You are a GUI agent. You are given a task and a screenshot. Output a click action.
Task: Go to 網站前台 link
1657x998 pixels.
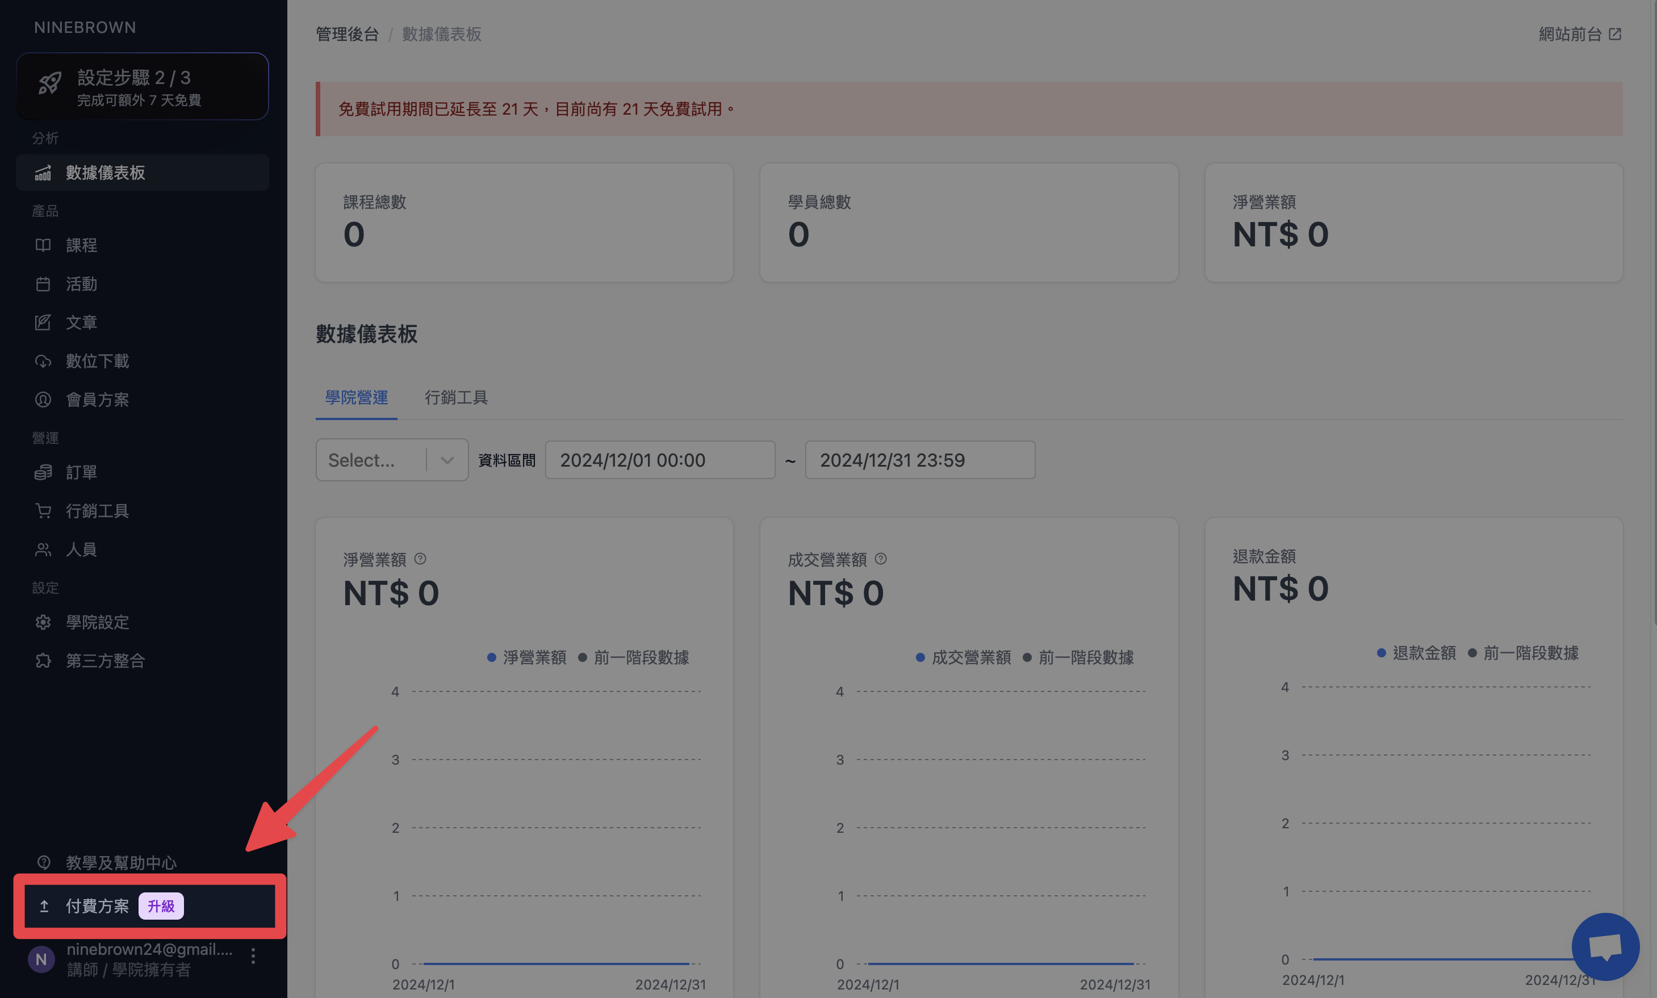pyautogui.click(x=1580, y=33)
